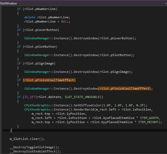
Task: Click SLOT_STATE_UNUSABLE constant
Action: pyautogui.click(x=82, y=97)
